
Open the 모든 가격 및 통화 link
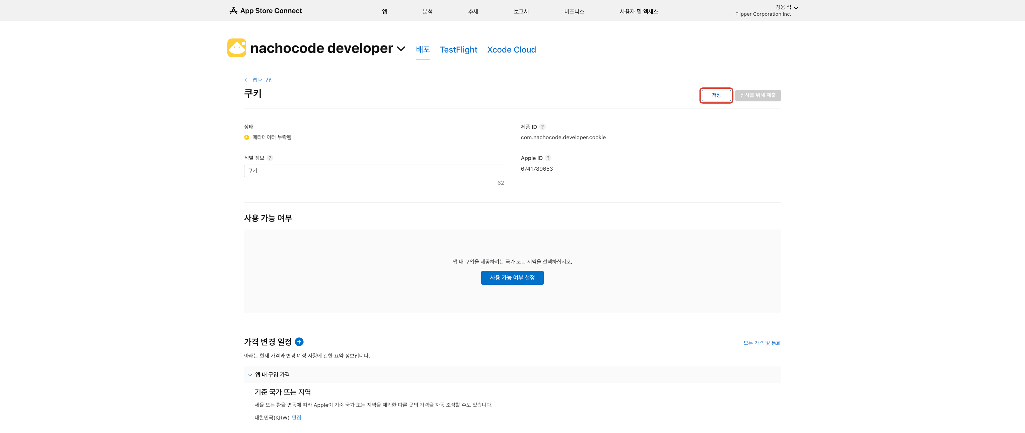point(761,343)
